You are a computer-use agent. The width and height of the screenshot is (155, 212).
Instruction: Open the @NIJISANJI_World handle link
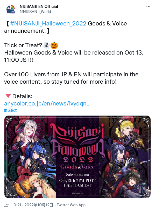[35, 12]
